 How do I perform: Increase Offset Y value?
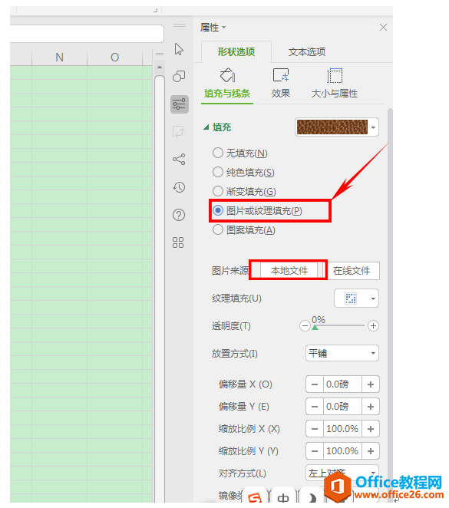tap(371, 406)
